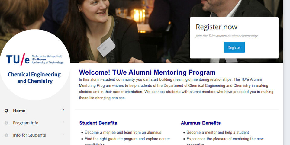Click the info icon beside Program Info
This screenshot has width=290, height=145.
coord(6,123)
